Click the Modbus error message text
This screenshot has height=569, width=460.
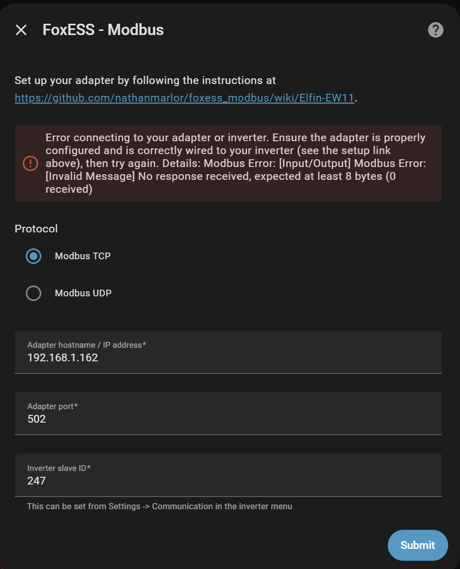235,163
